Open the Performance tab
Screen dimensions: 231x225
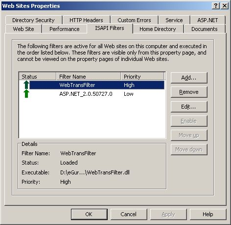click(65, 29)
